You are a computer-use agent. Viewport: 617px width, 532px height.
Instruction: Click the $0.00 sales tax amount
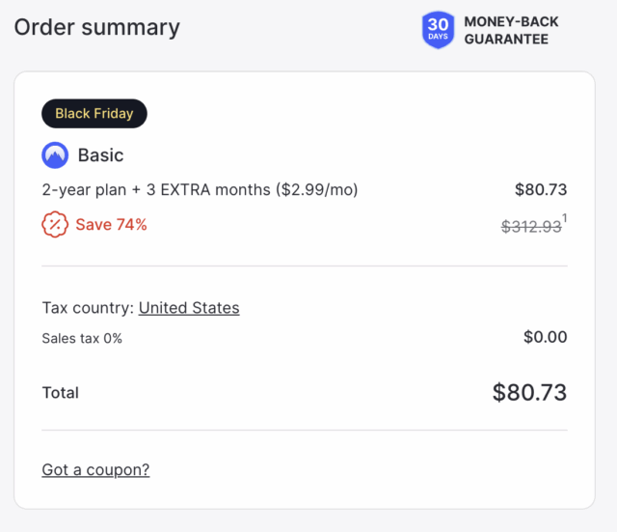coord(545,337)
